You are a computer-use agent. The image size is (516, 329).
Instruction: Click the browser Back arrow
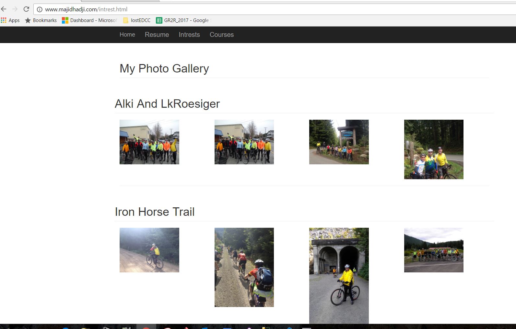[x=4, y=9]
